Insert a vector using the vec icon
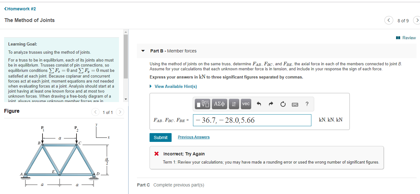The image size is (420, 194). pyautogui.click(x=246, y=104)
